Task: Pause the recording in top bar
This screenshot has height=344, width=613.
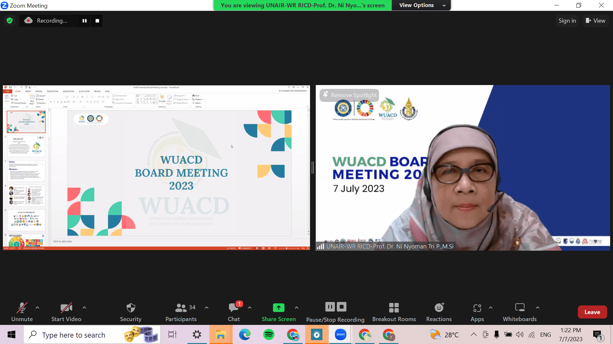Action: [x=85, y=21]
